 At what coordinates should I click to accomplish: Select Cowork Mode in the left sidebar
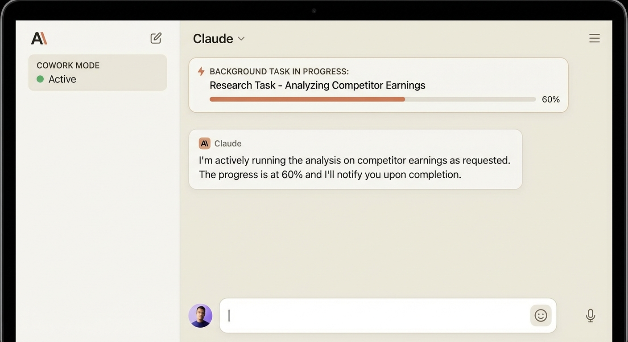click(x=68, y=65)
